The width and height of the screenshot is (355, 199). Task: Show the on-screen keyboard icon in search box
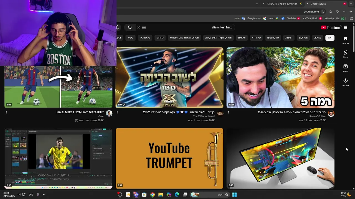click(144, 27)
